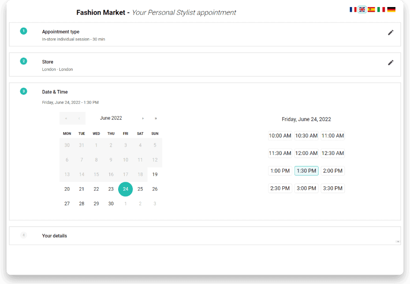The image size is (410, 284).
Task: Click the MON weekday column header
Action: (67, 133)
